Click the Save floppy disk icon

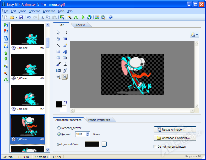click(x=21, y=17)
